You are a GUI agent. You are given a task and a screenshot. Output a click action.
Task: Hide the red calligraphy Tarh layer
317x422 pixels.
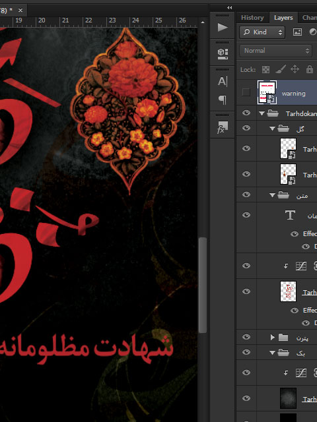[246, 291]
